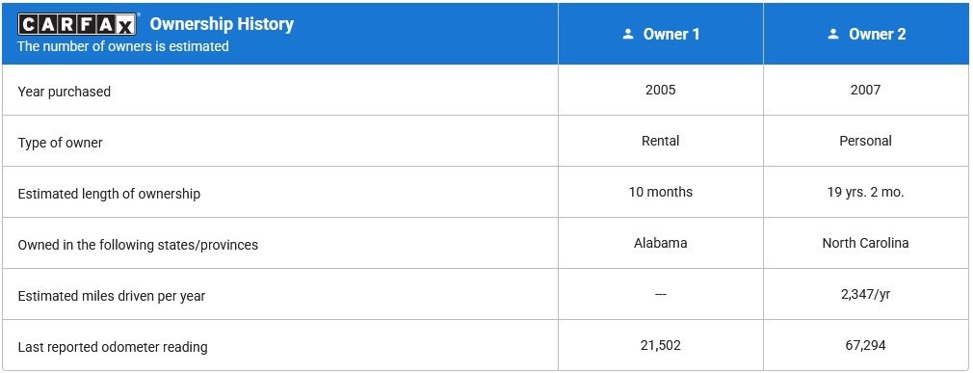Click 'The number of owners is estimated' note
Viewport: 973px width, 373px height.
point(123,46)
